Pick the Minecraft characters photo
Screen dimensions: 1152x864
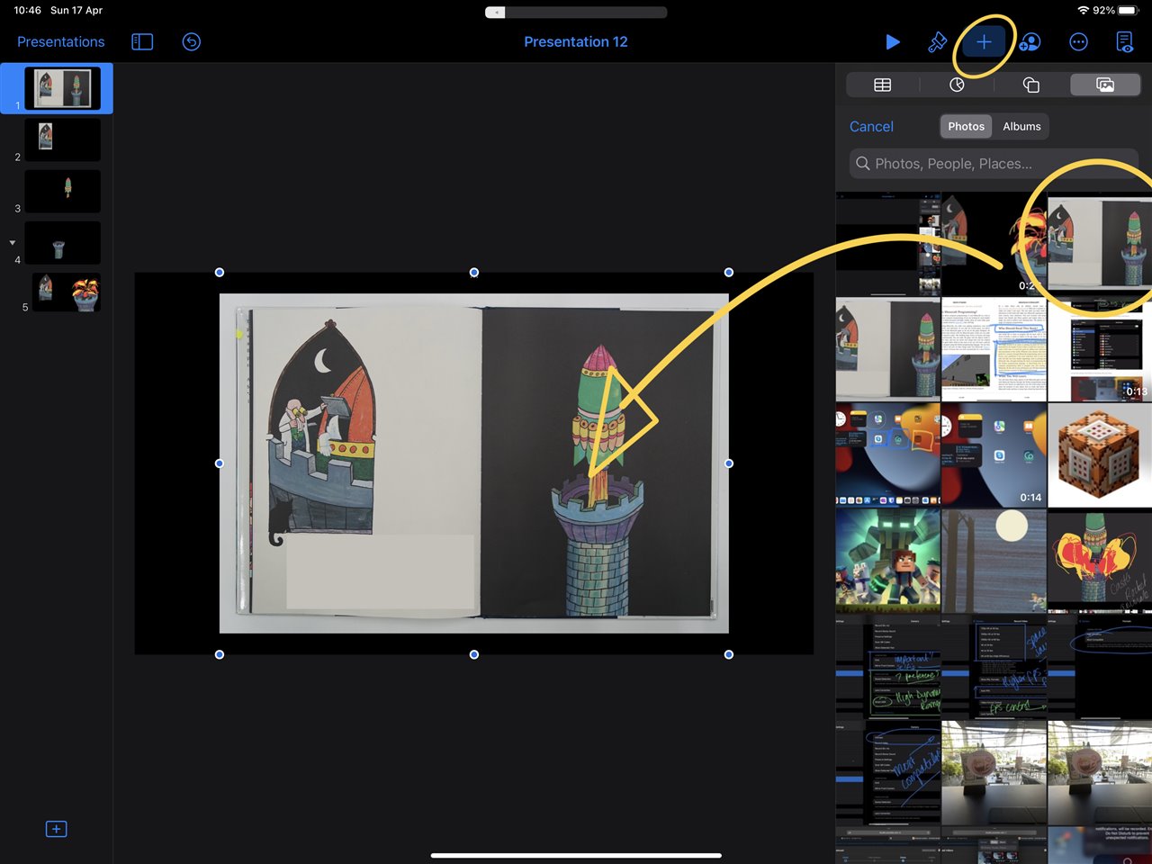coord(887,561)
